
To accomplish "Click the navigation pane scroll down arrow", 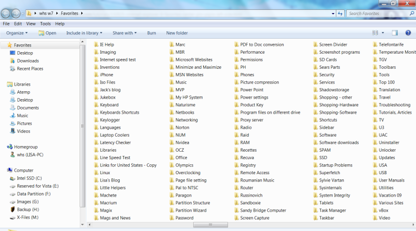I will (x=82, y=225).
